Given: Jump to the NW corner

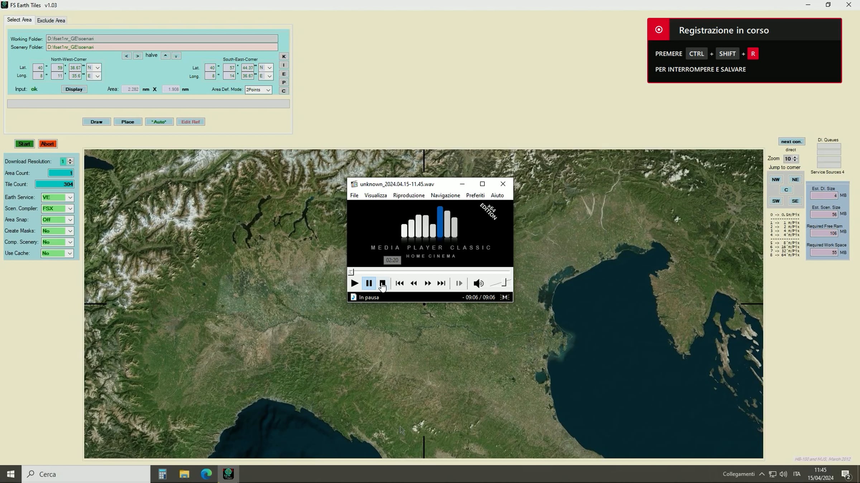Looking at the screenshot, I should pos(775,180).
